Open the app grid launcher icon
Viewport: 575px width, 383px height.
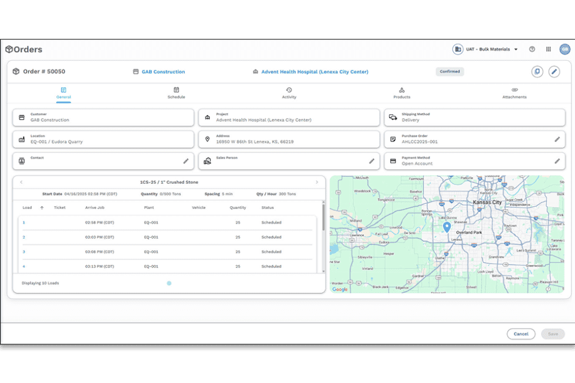pos(549,49)
